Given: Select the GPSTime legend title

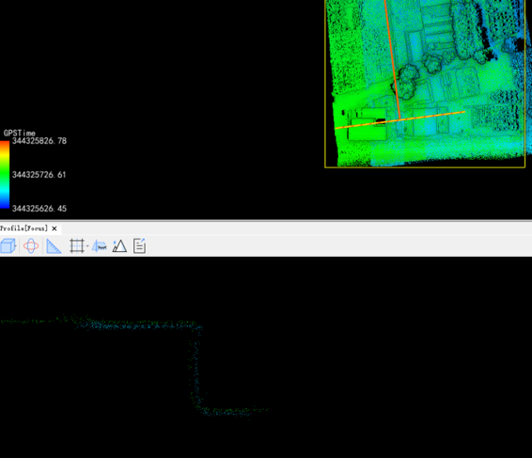Looking at the screenshot, I should point(20,133).
